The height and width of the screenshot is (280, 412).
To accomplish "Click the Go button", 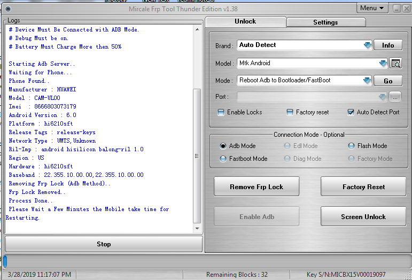I will coord(388,81).
